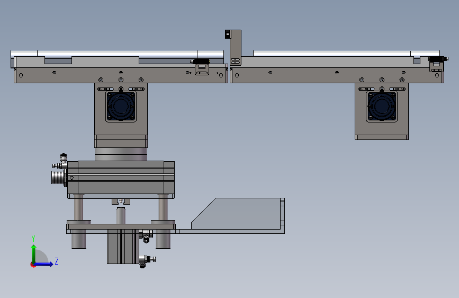Click the blue Z axis arrow of the triad
Screen dimensions: 459x298
coord(44,264)
